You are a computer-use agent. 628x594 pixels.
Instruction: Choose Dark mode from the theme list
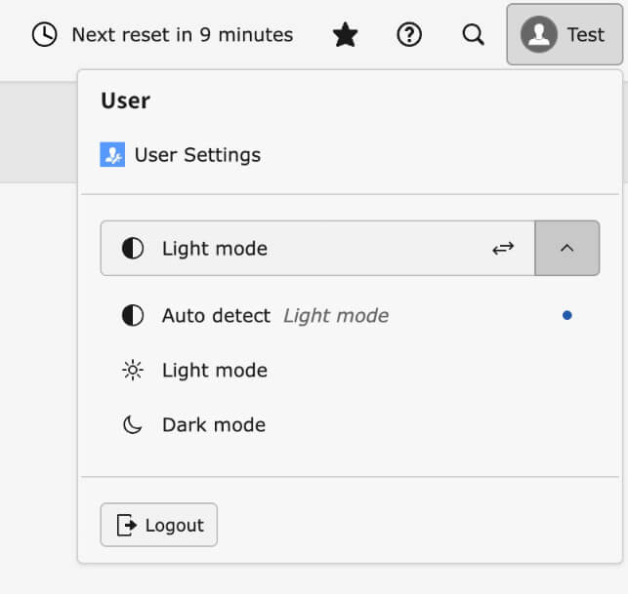coord(213,425)
